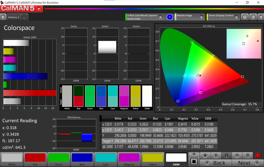Click the Target Y row label
This screenshot has width=264, height=167.
tap(107, 141)
